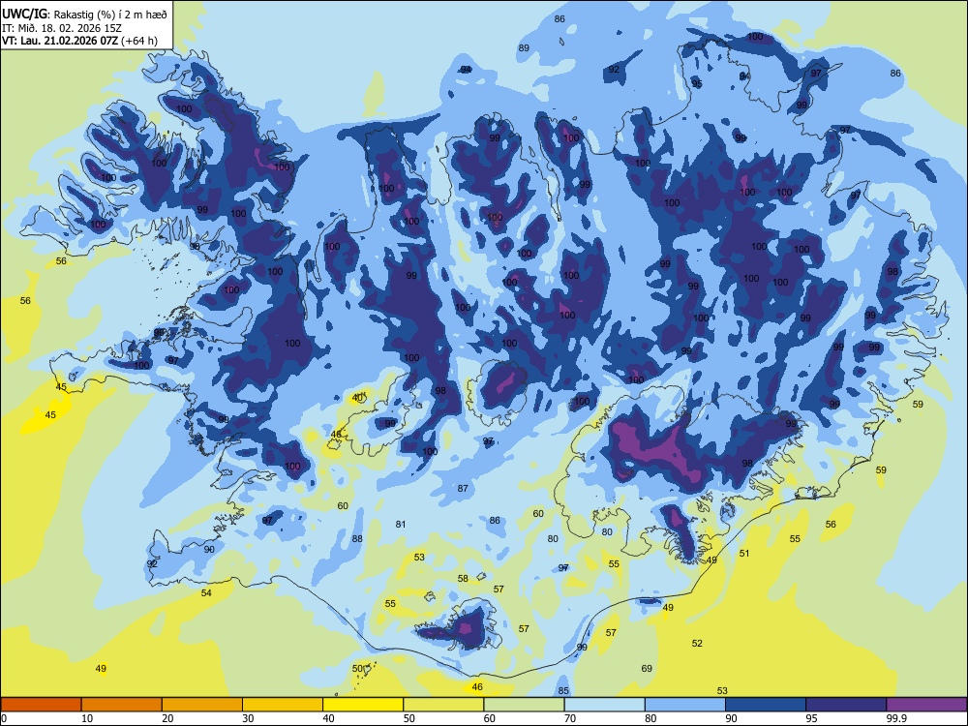Screen dimensions: 968x726
Task: Click the '70' legend tick label
Action: 570,718
